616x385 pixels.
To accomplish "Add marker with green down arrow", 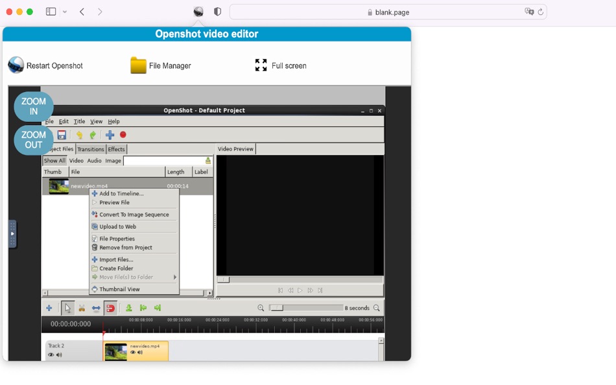I will (129, 309).
